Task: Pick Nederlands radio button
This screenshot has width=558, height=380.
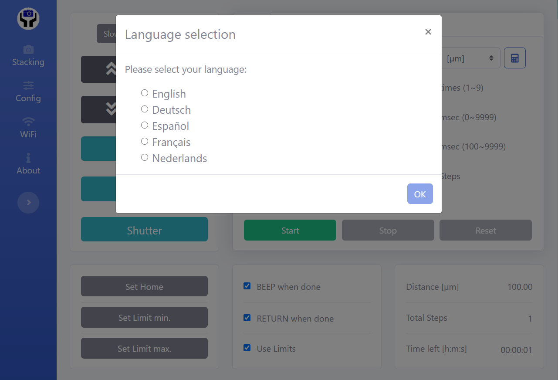Action: 145,157
